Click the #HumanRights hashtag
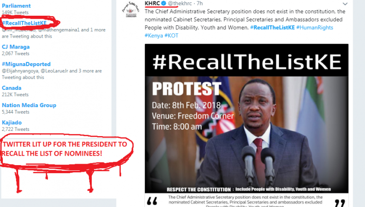 (x=315, y=28)
